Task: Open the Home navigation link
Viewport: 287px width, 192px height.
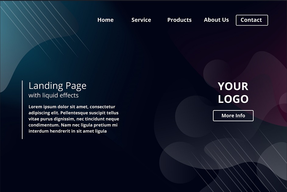Action: [105, 20]
